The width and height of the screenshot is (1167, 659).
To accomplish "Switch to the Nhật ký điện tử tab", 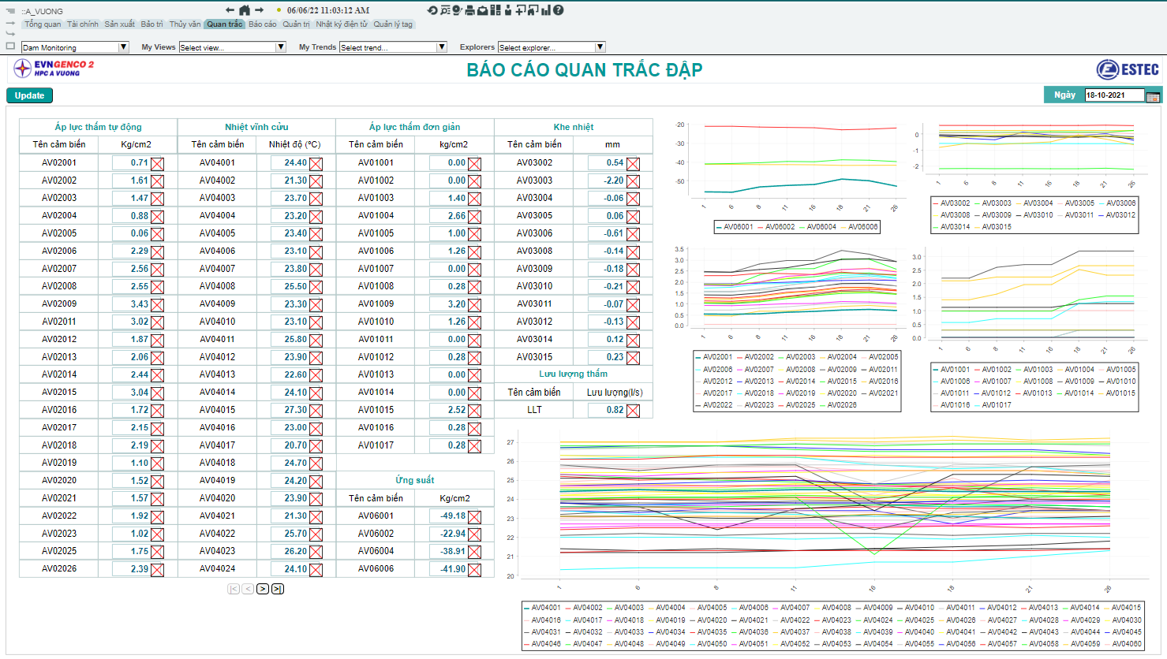I will [x=342, y=24].
